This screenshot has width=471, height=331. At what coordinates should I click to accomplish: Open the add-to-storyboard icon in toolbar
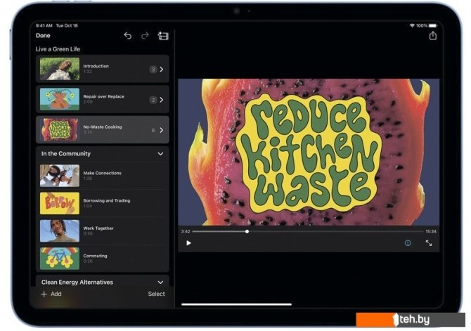click(163, 36)
